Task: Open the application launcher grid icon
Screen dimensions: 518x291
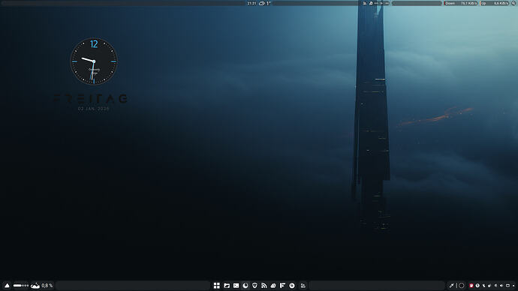Action: 217,286
